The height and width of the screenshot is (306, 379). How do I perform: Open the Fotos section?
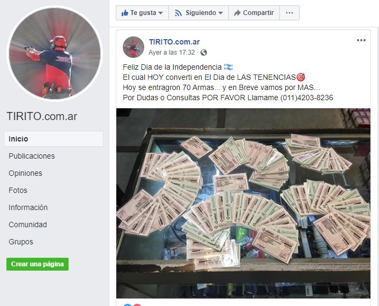18,190
